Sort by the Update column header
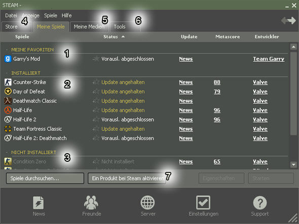This screenshot has height=224, width=299. click(189, 37)
